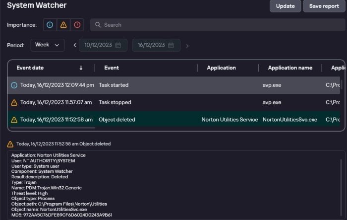Click the Save report button
The image size is (347, 220).
[324, 6]
